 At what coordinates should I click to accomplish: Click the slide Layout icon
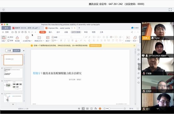[48, 37]
